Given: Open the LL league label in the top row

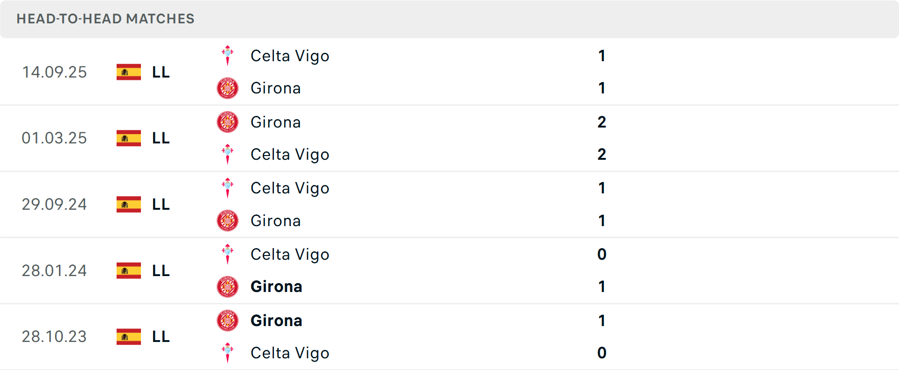Looking at the screenshot, I should (160, 72).
